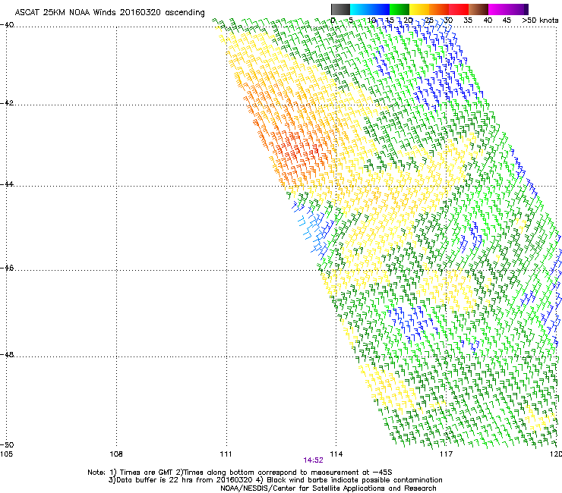
Task: Click the green 15-20 knot legend swatch
Action: (399, 9)
